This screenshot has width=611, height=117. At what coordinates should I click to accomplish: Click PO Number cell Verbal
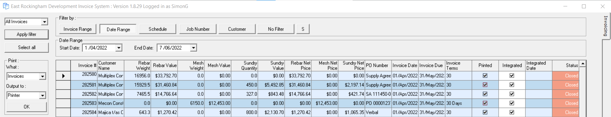coord(379,112)
